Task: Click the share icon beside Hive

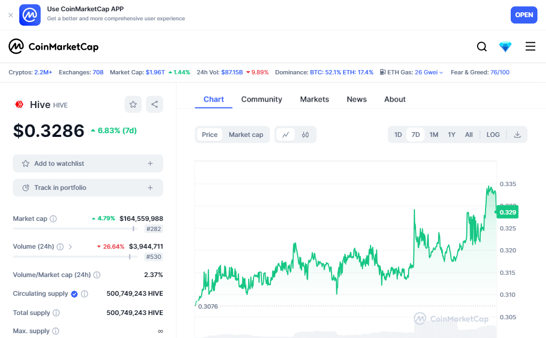Action: [x=155, y=104]
